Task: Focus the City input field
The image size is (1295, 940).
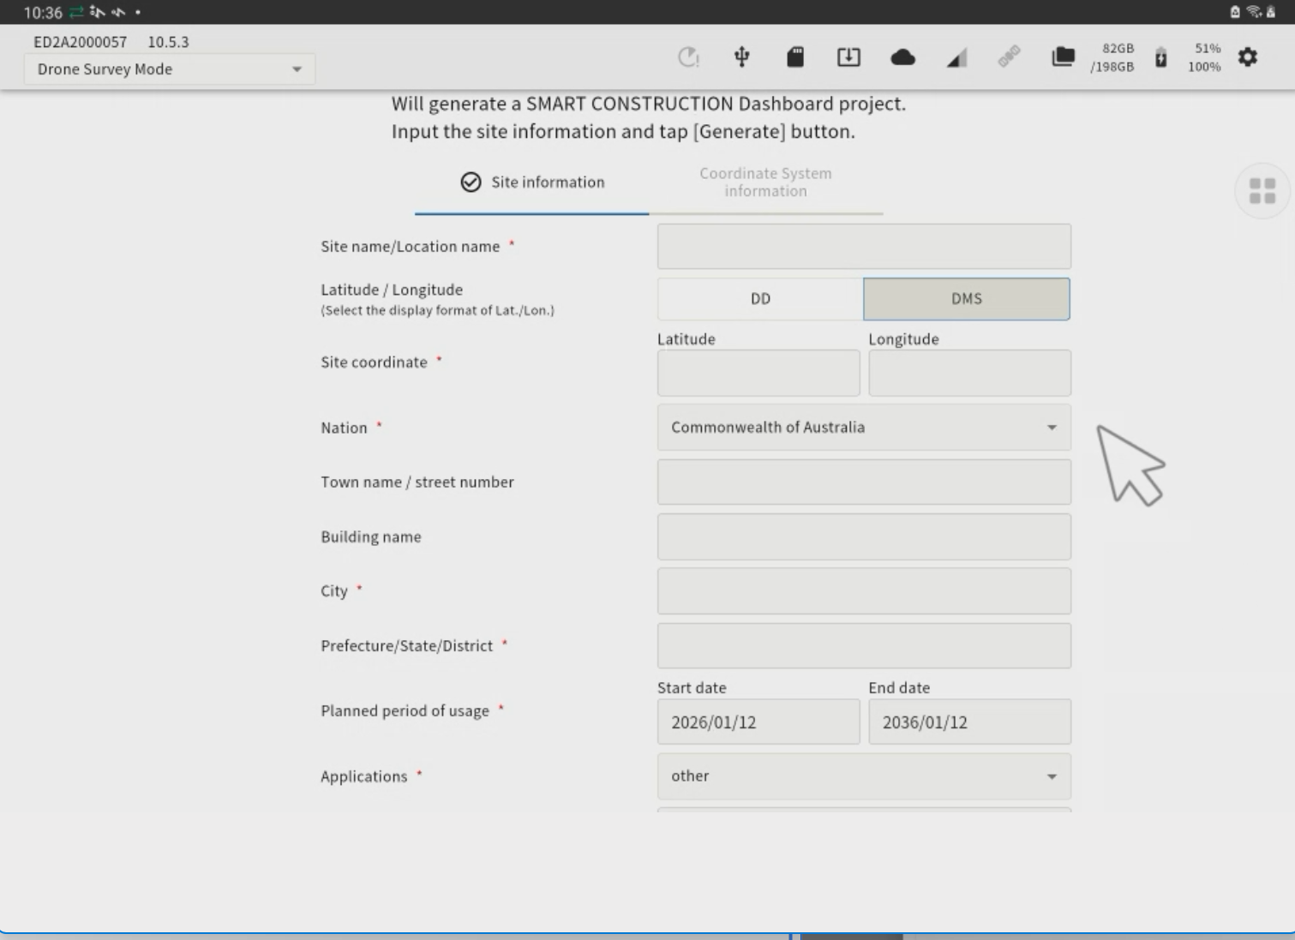Action: coord(864,591)
